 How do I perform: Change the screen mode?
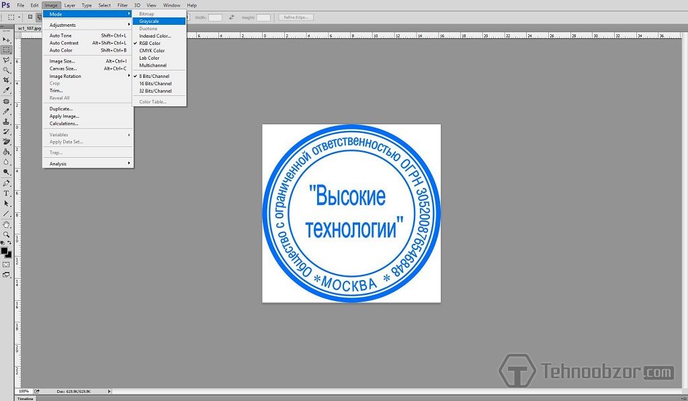6,275
